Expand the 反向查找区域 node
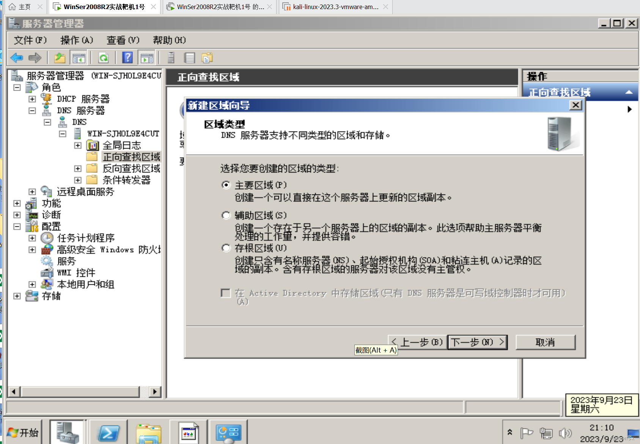Screen dimensions: 640x444 (x=78, y=168)
